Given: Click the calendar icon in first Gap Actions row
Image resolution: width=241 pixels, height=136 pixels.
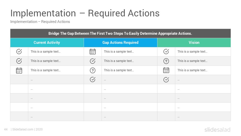Looking at the screenshot, I should pos(93,51).
